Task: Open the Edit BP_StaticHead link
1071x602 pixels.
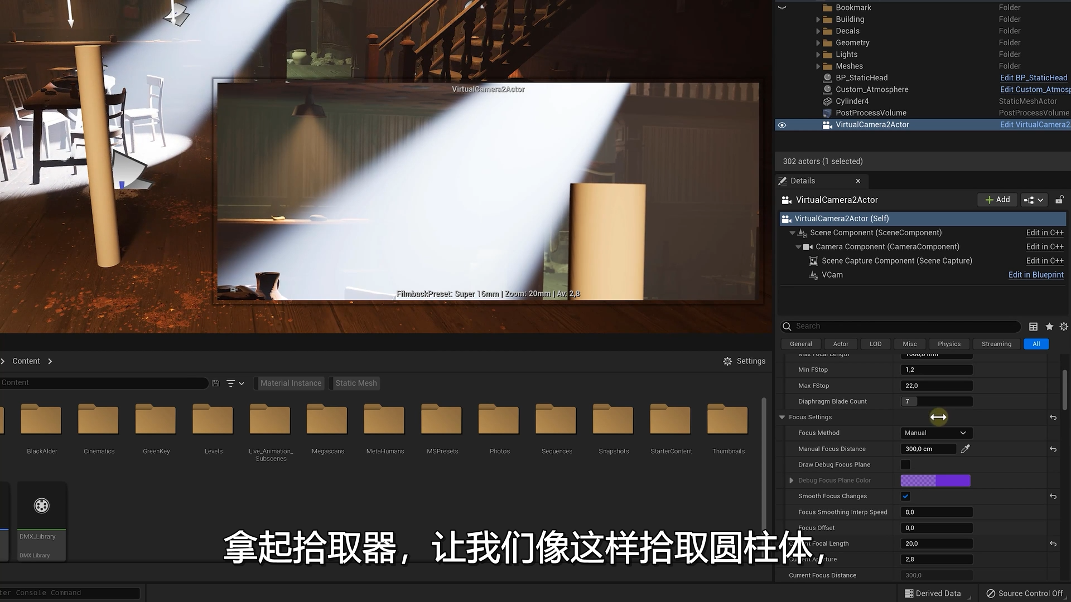Action: [1034, 78]
